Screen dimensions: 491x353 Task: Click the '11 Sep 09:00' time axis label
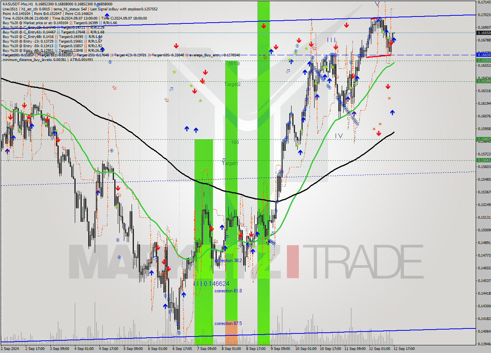pyautogui.click(x=355, y=349)
